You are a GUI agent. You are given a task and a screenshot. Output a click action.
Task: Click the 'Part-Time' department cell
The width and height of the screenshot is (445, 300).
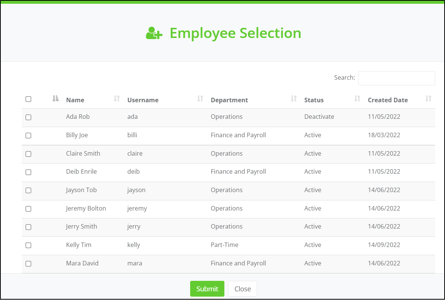click(x=224, y=245)
